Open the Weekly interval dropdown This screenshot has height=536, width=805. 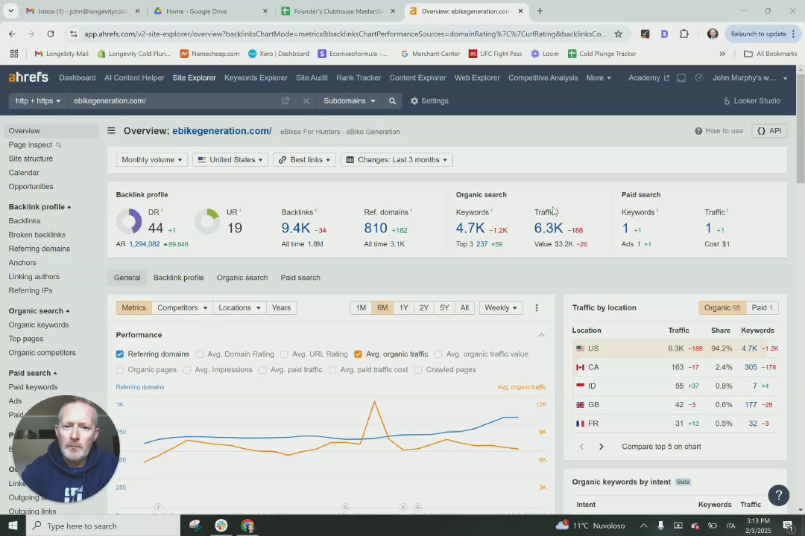500,307
